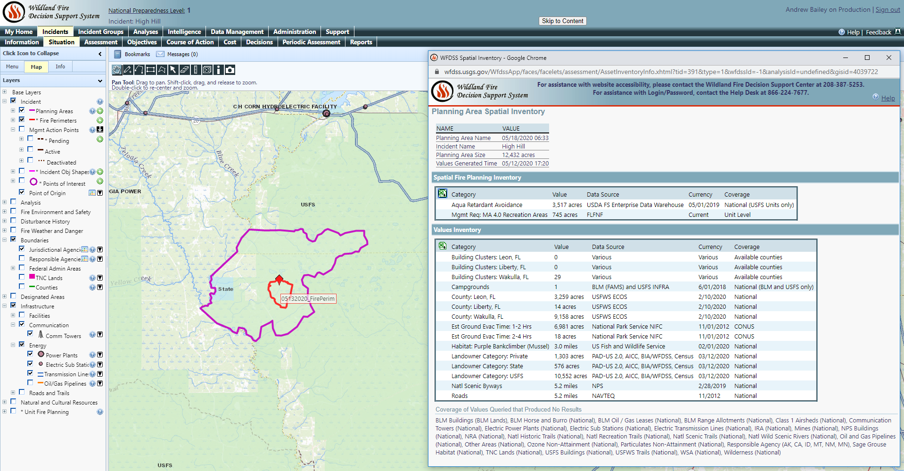
Task: Enable Counties layer checkbox
Action: click(x=22, y=286)
